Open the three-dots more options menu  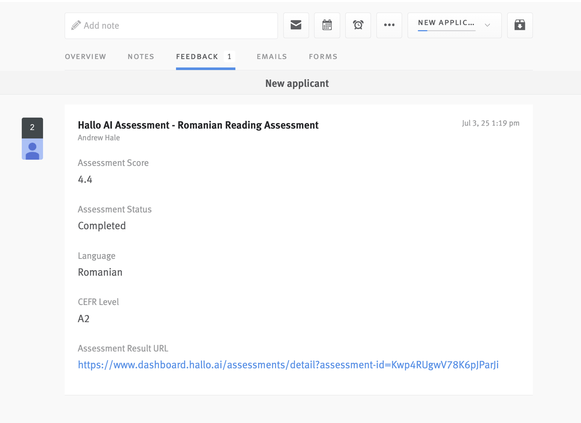[389, 25]
